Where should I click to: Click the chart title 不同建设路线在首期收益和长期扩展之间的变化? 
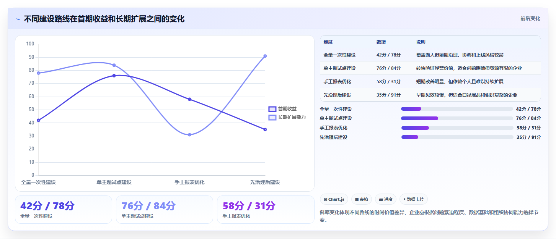coord(104,19)
